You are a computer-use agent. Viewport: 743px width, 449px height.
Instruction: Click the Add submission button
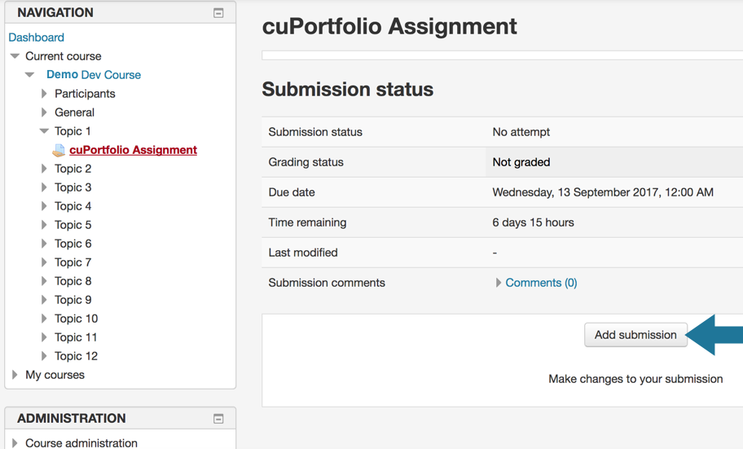[635, 335]
